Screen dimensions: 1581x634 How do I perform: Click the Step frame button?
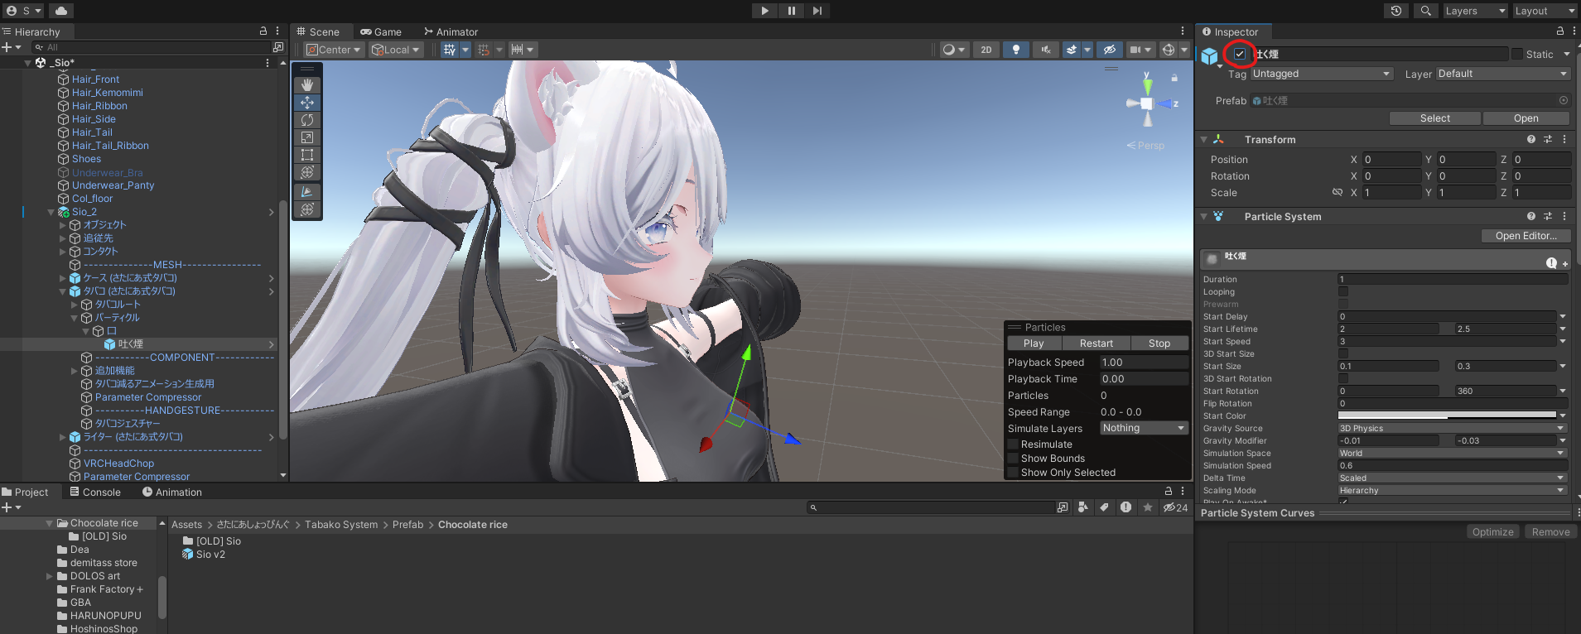coord(817,11)
